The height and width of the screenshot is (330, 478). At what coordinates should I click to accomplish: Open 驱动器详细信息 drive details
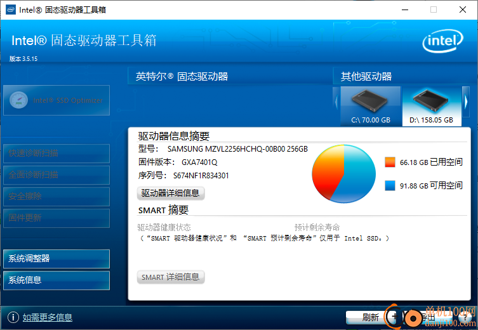point(171,193)
